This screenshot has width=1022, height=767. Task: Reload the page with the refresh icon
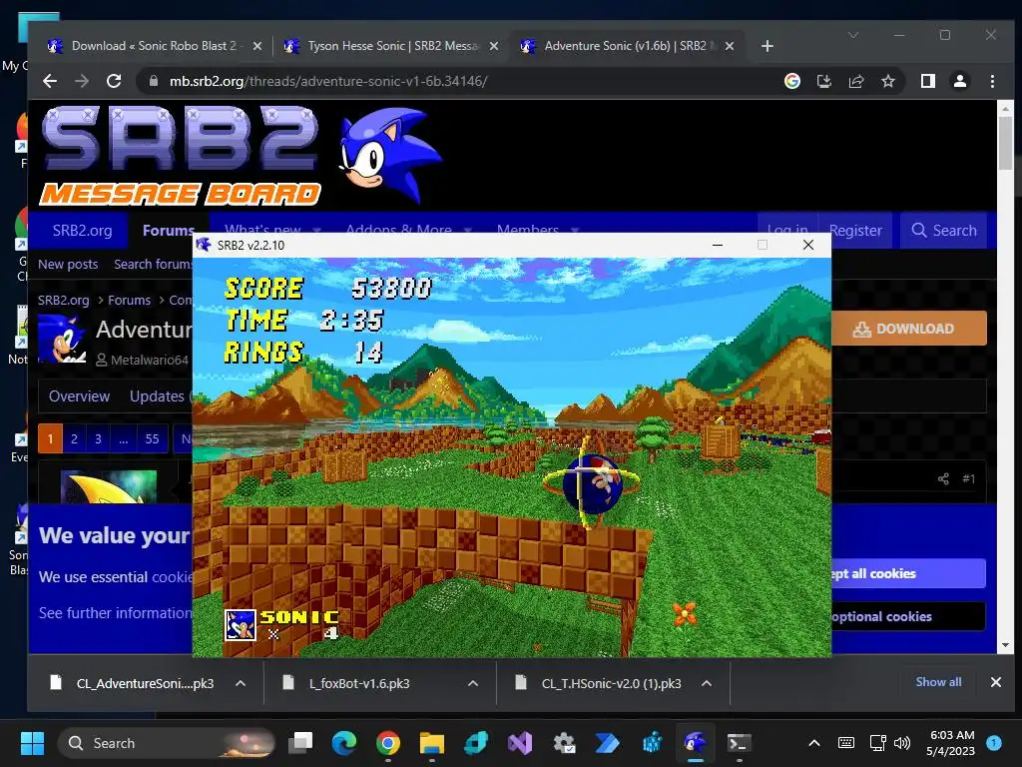[x=114, y=81]
